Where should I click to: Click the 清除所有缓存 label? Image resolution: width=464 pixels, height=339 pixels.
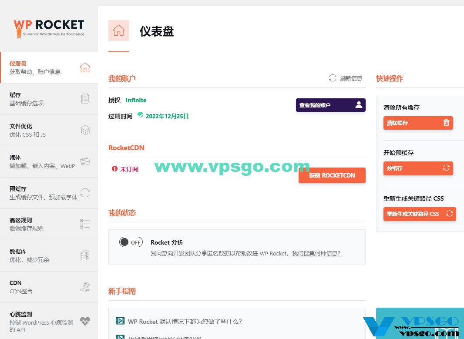(x=402, y=107)
